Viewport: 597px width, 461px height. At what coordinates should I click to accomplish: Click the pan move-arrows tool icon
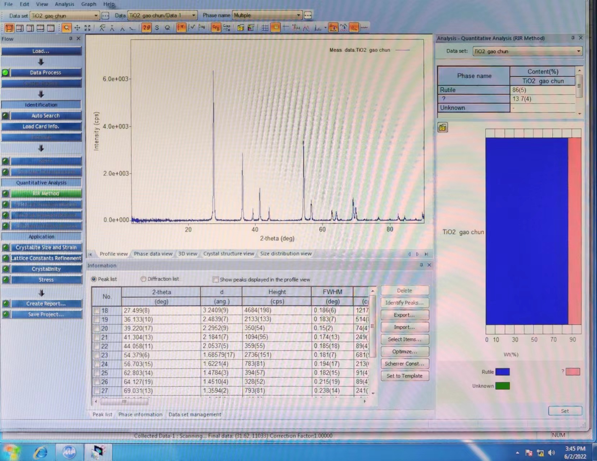(x=77, y=28)
